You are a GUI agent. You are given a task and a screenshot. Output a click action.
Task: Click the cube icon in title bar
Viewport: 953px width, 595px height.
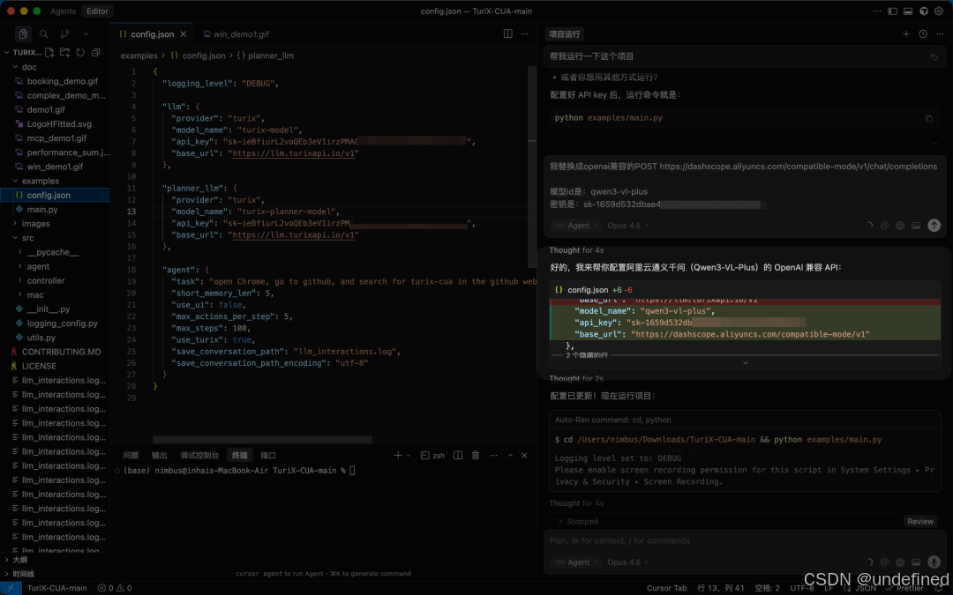pos(923,11)
